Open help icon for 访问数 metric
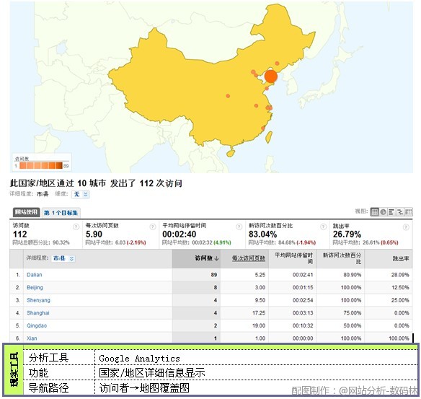This screenshot has width=421, height=399. point(76,227)
